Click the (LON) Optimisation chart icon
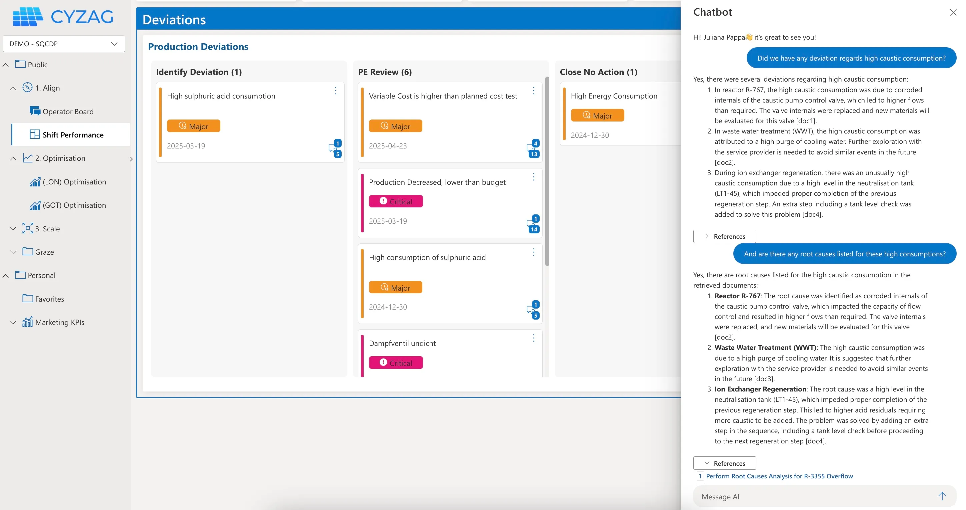 [x=35, y=182]
